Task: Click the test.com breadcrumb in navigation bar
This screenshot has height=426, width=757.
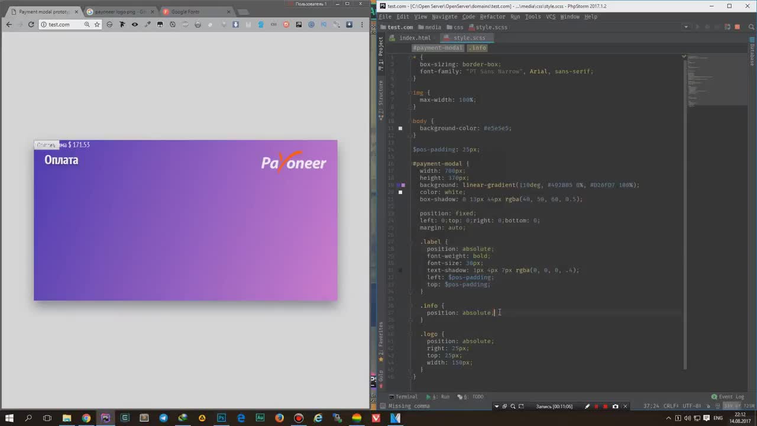Action: click(396, 27)
